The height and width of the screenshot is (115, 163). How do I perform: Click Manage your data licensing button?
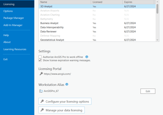point(62,110)
